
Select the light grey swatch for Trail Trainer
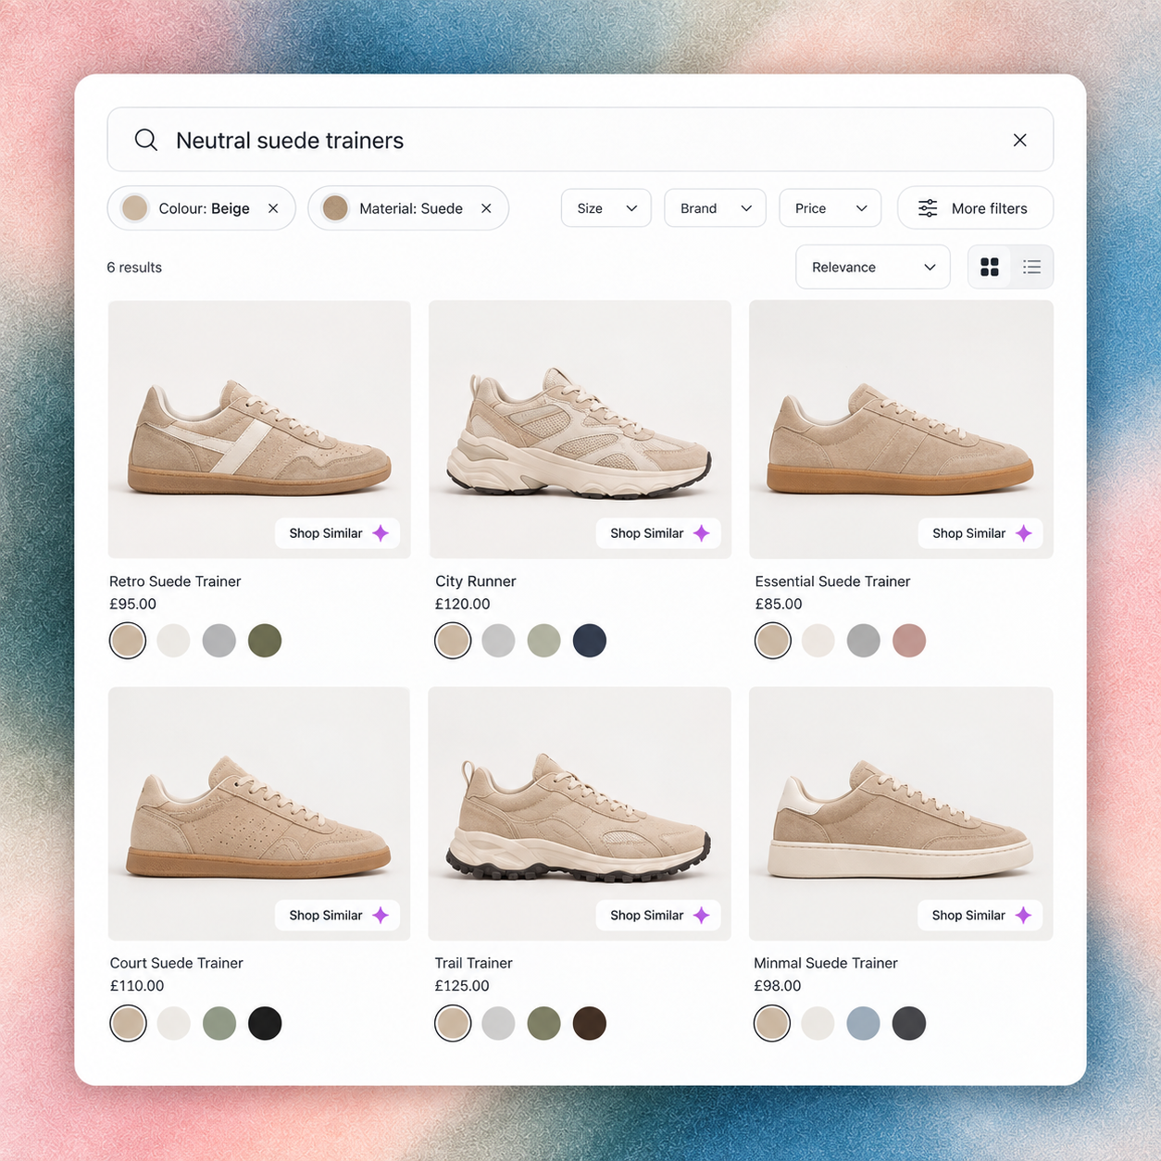[x=498, y=1023]
